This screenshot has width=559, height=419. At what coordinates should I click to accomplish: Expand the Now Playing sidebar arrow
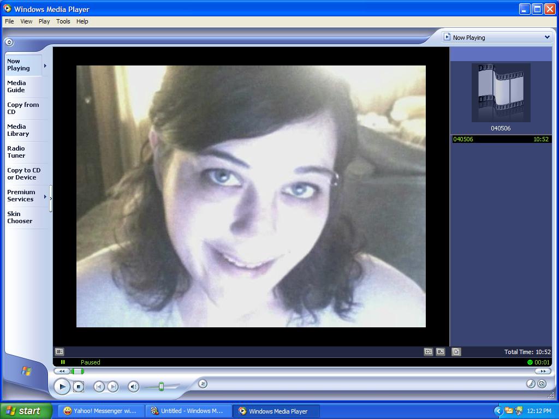45,65
